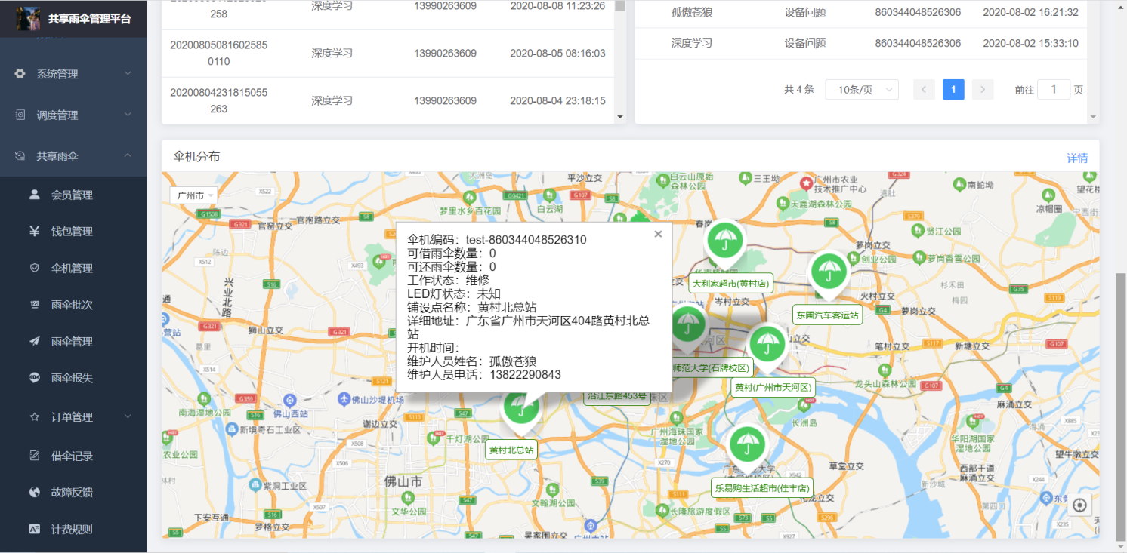1127x553 pixels.
Task: Click the pen-and-paper icon for 借伞记录
Action: pos(33,453)
